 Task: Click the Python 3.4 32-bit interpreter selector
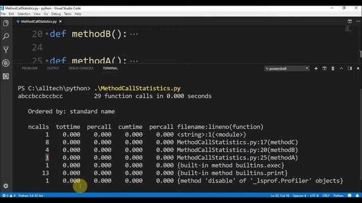click(x=31, y=196)
